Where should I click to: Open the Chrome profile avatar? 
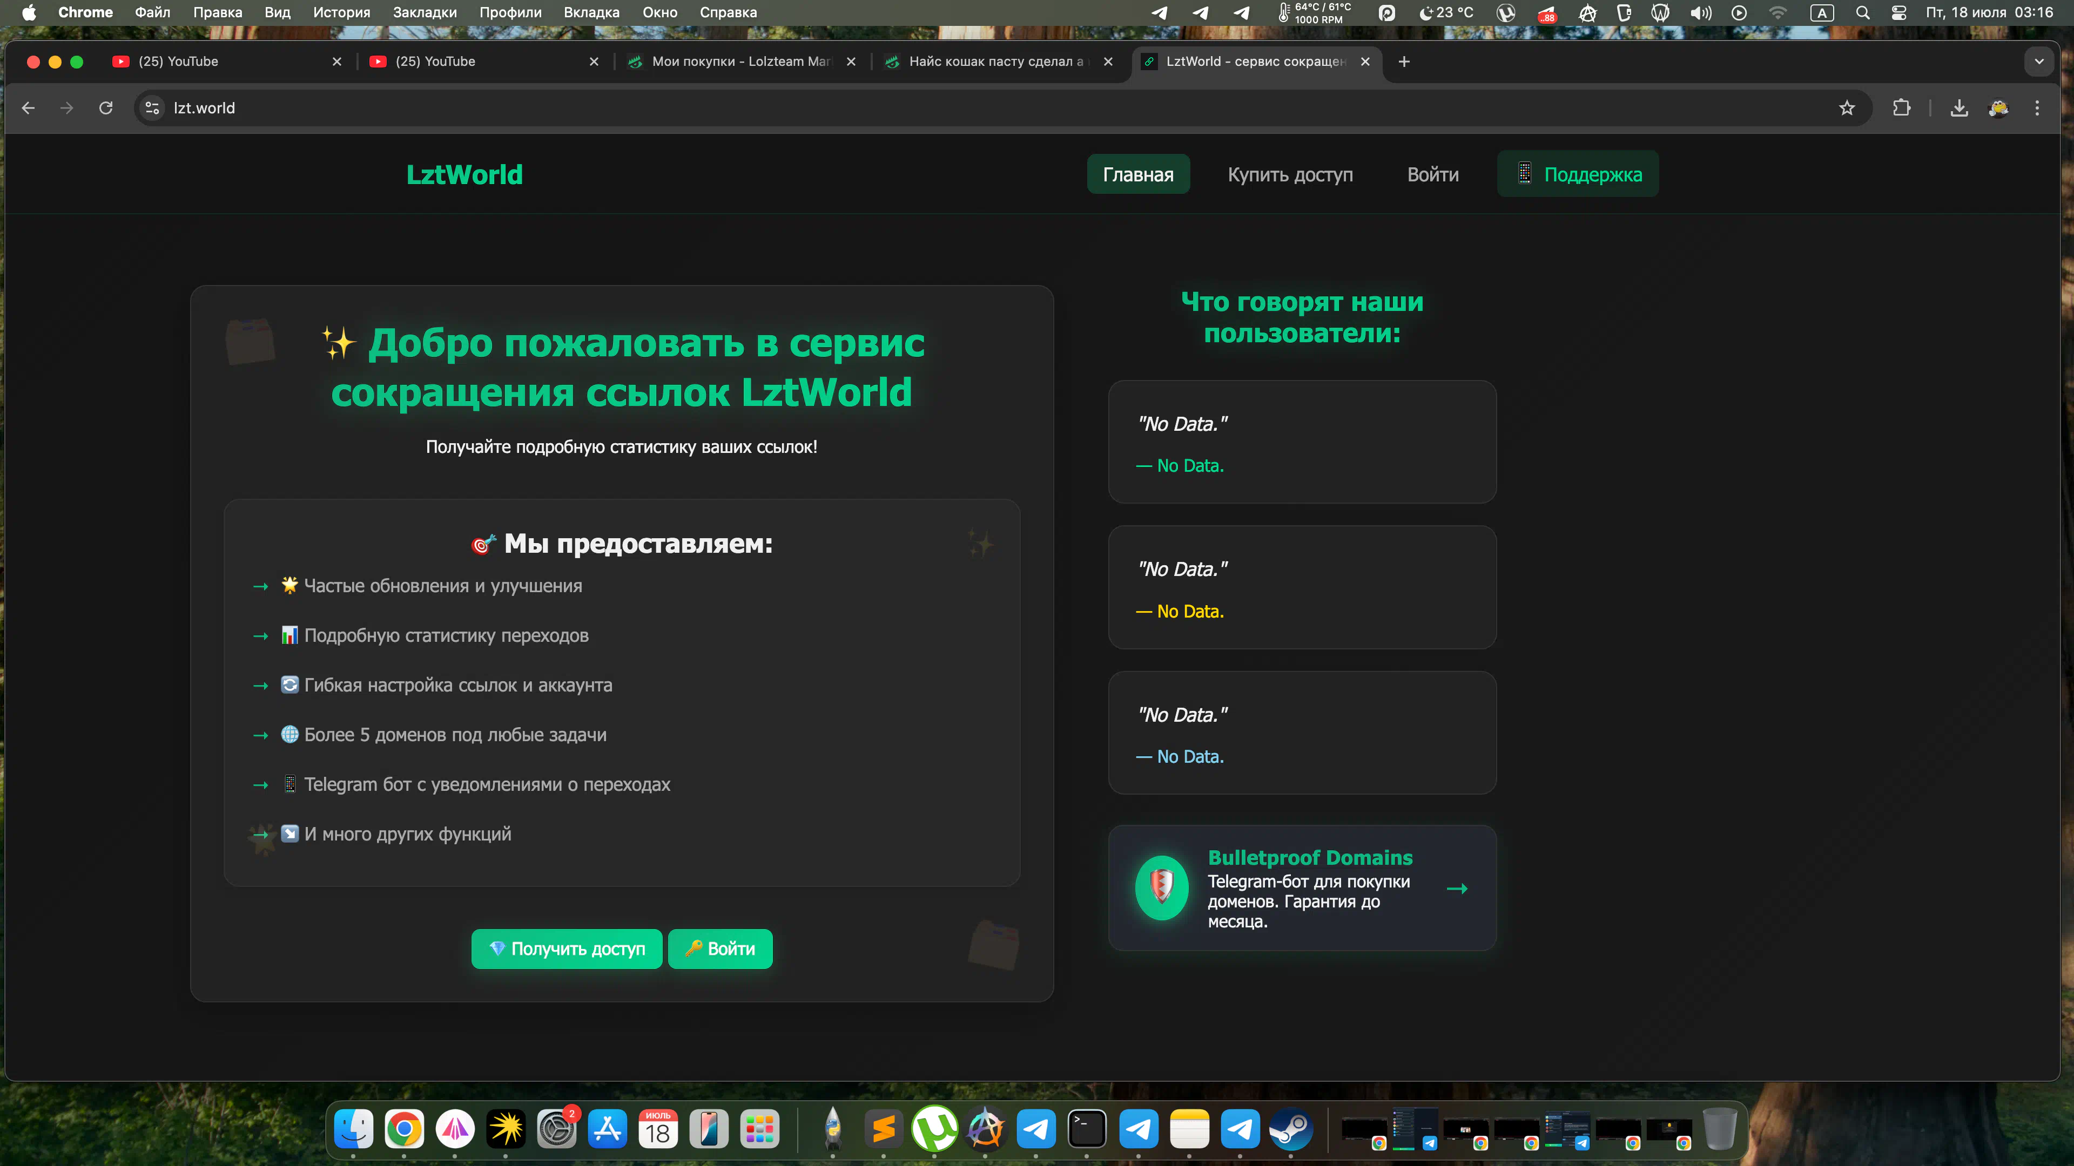pos(1998,108)
